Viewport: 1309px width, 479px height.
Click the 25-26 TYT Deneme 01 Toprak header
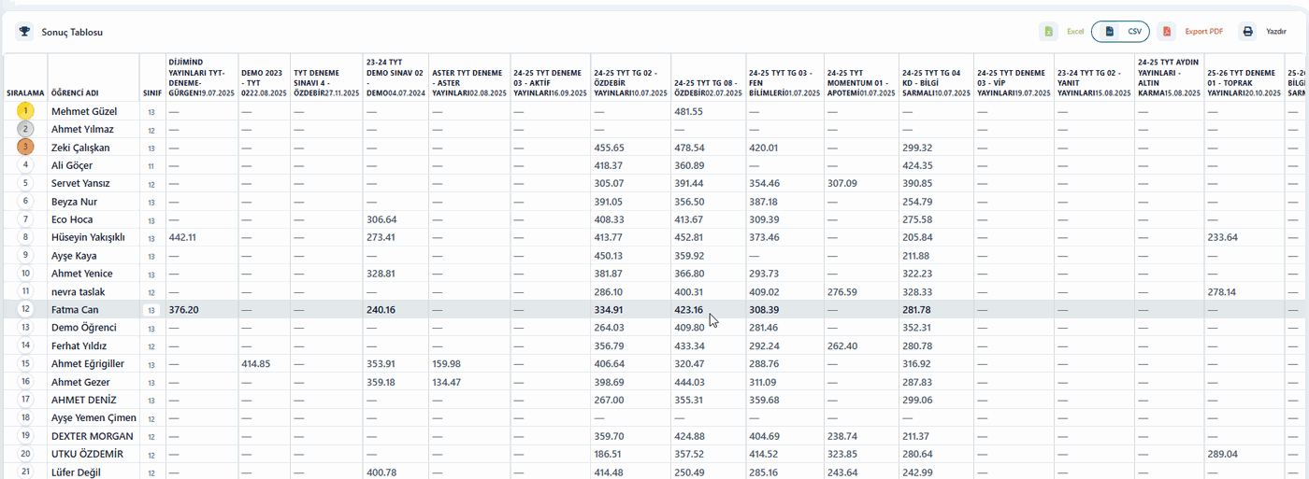coord(1243,82)
